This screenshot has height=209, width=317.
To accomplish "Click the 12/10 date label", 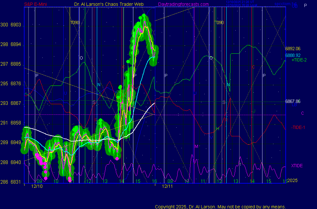I will [x=37, y=186].
